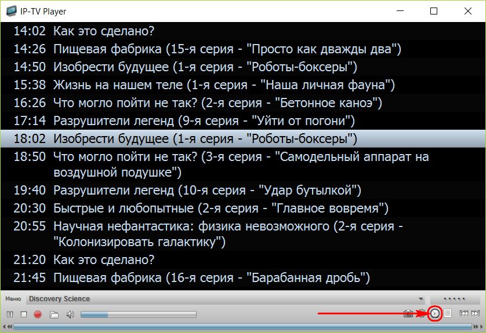This screenshot has width=486, height=333.
Task: Switch to the previous channel
Action: [464, 313]
